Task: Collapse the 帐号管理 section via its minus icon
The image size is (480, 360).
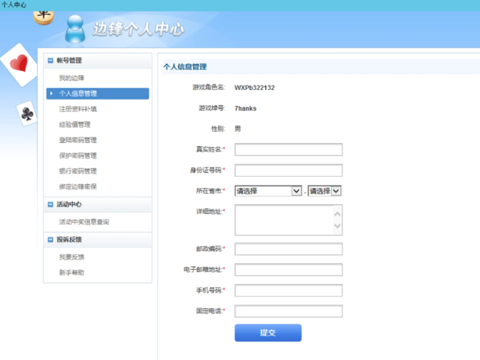Action: coord(51,61)
